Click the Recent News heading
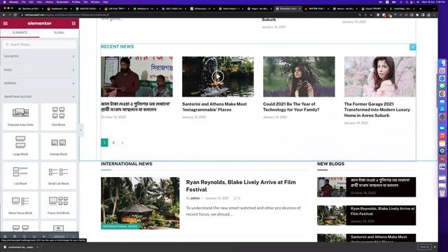 tap(117, 47)
